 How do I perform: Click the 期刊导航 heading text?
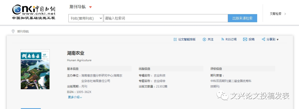coord(78,7)
